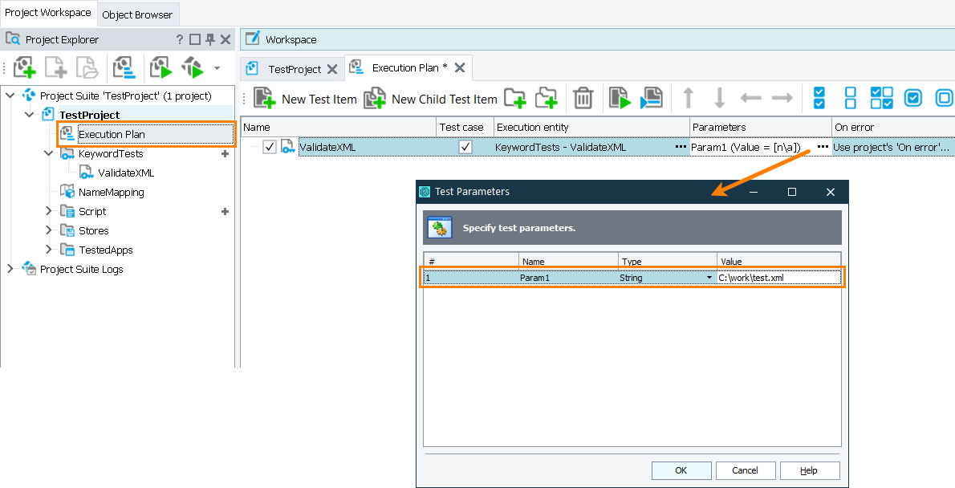Add a new item to KeywordTests with plus

tap(226, 153)
